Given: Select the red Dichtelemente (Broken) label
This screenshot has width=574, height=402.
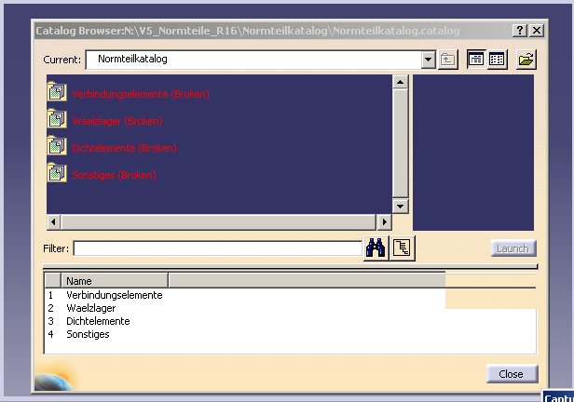Looking at the screenshot, I should 124,148.
